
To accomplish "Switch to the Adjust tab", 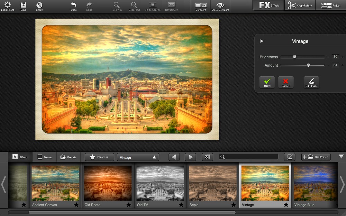I will 331,5.
